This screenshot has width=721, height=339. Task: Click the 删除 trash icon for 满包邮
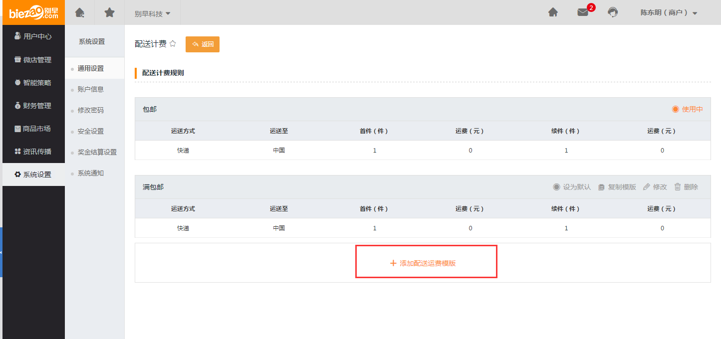[678, 187]
